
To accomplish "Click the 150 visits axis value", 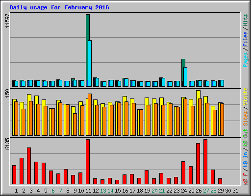I will (7, 93).
